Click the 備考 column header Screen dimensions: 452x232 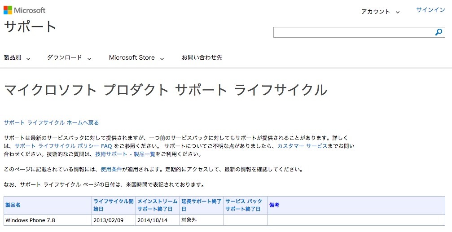tap(274, 205)
